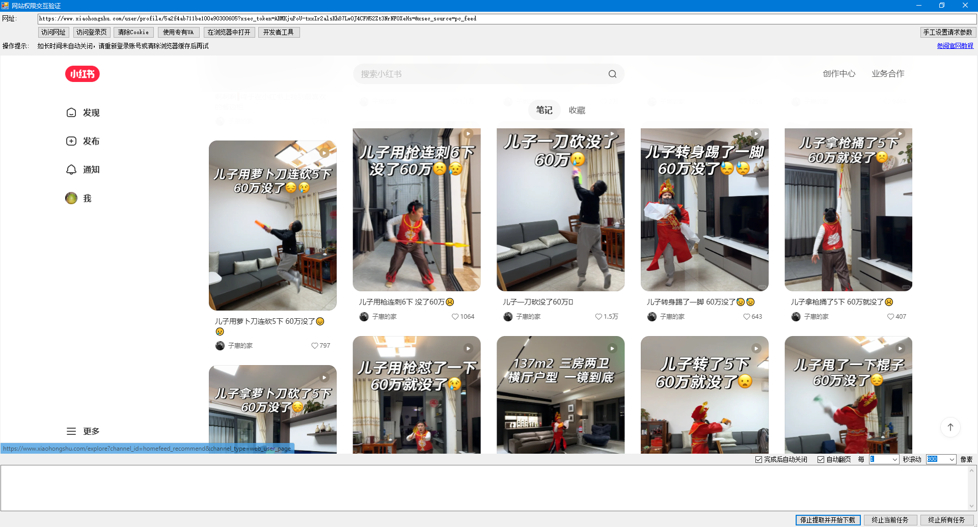Click the search magnifier icon
The image size is (978, 527).
coord(612,74)
